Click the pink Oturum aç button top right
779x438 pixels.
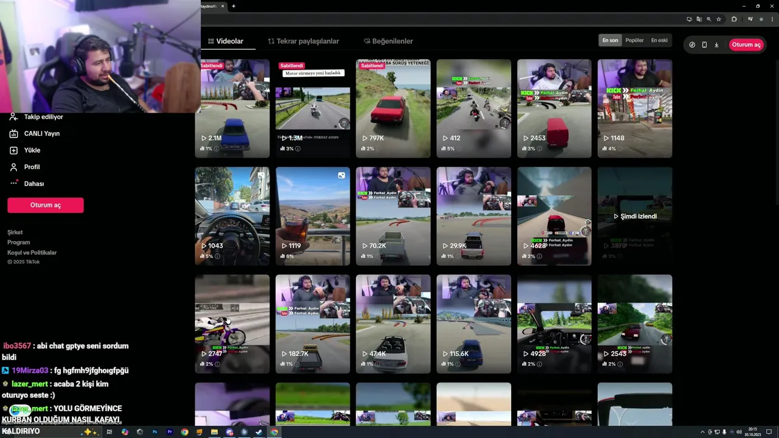[x=746, y=45]
